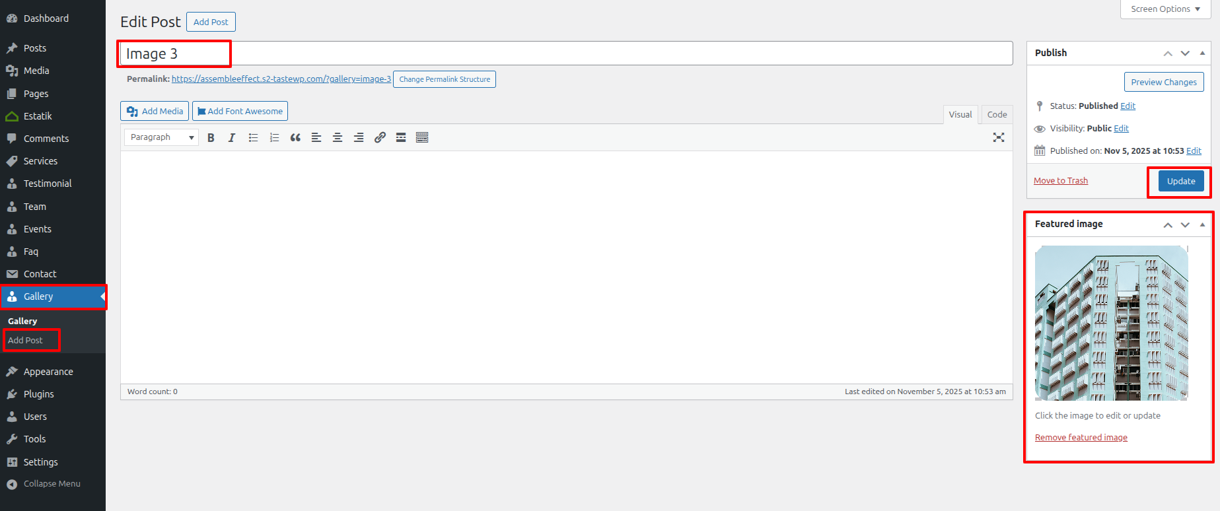The height and width of the screenshot is (511, 1220).
Task: Toggle the Publish panel collapse arrow
Action: pos(1202,53)
